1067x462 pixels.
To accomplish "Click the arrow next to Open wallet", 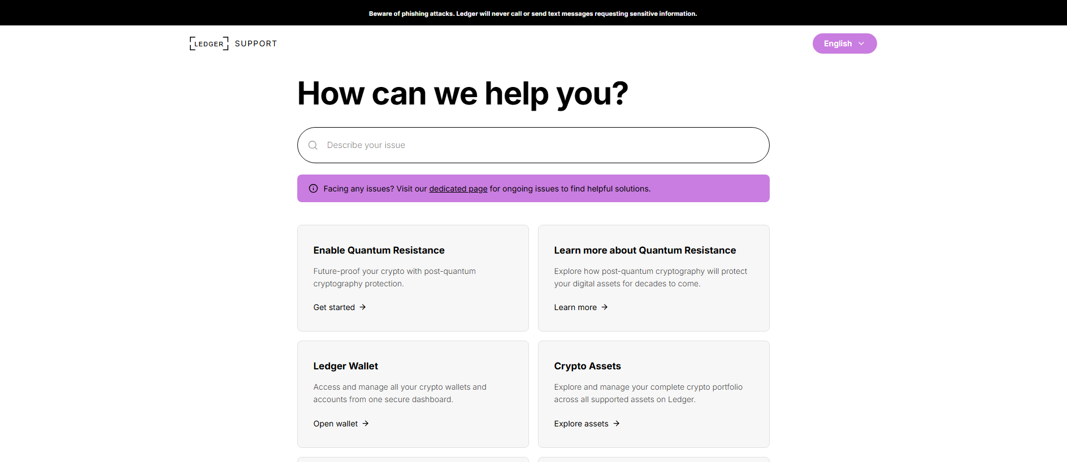I will click(x=366, y=424).
